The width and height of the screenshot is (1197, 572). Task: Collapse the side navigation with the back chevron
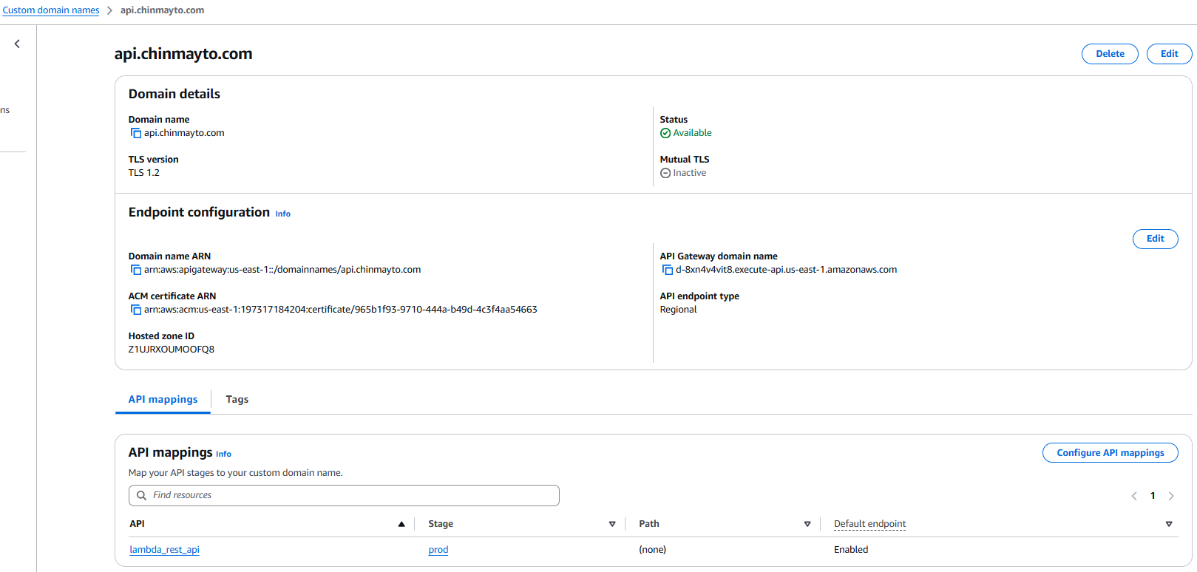pos(17,44)
